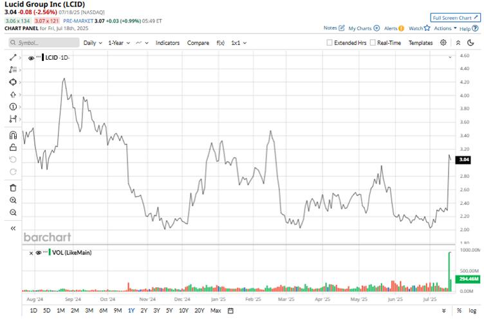The height and width of the screenshot is (323, 484).
Task: Open the 1-Year range dropdown
Action: [x=119, y=43]
